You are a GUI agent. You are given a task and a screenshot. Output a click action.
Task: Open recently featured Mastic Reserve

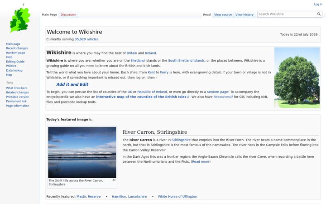pos(89,196)
